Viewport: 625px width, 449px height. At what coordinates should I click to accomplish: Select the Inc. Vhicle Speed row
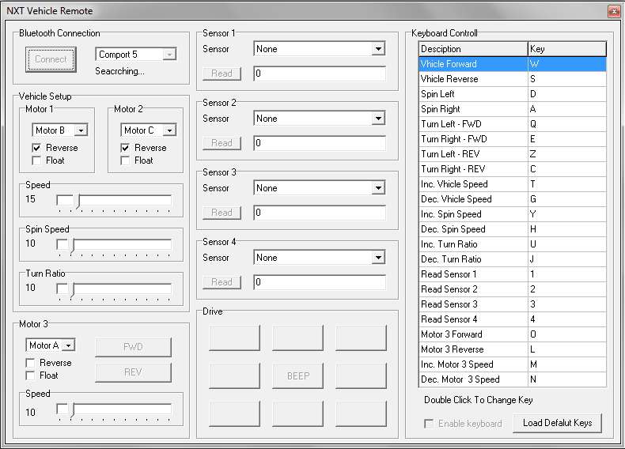coord(513,184)
